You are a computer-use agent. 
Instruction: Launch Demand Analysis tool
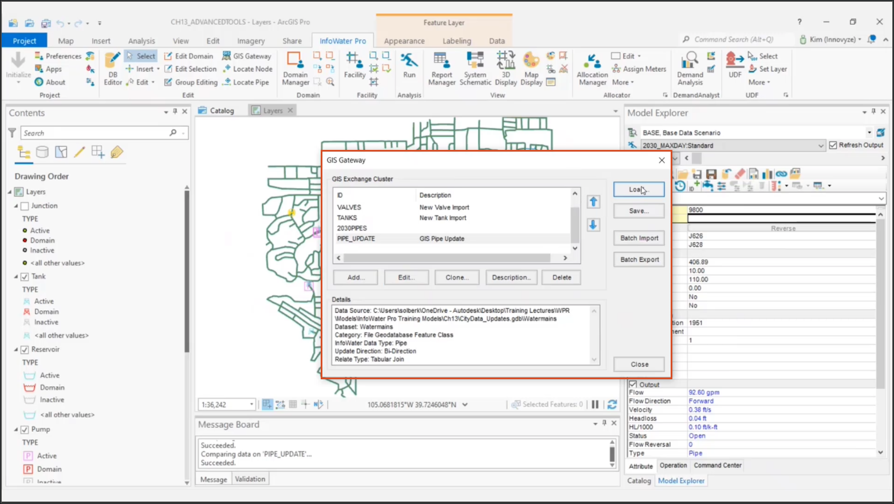[690, 69]
